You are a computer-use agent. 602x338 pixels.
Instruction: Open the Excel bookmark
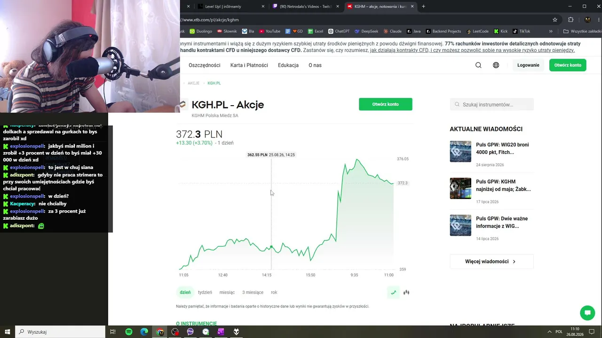(316, 31)
